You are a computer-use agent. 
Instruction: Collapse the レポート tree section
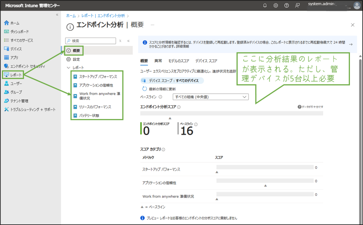pyautogui.click(x=68, y=68)
